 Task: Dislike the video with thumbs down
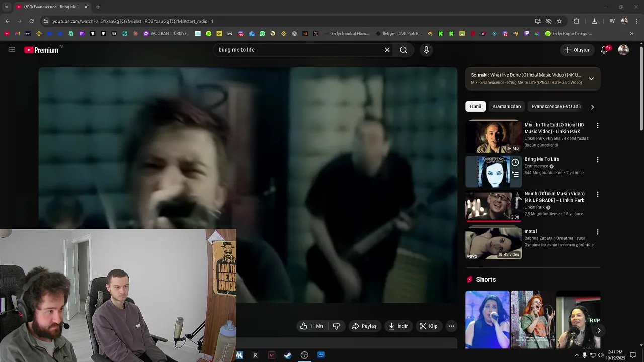336,326
